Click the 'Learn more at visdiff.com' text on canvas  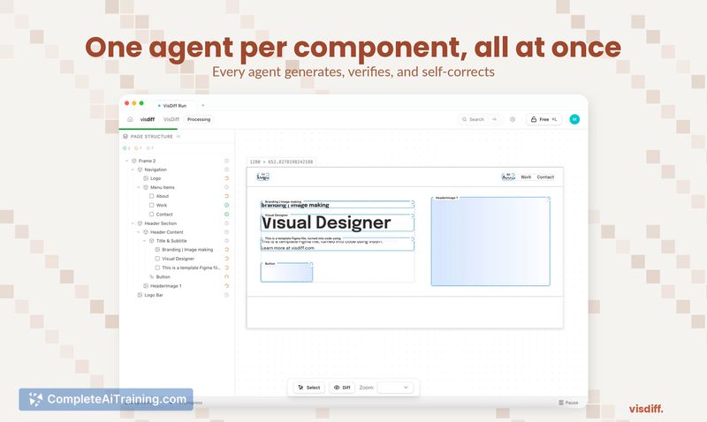pos(288,248)
